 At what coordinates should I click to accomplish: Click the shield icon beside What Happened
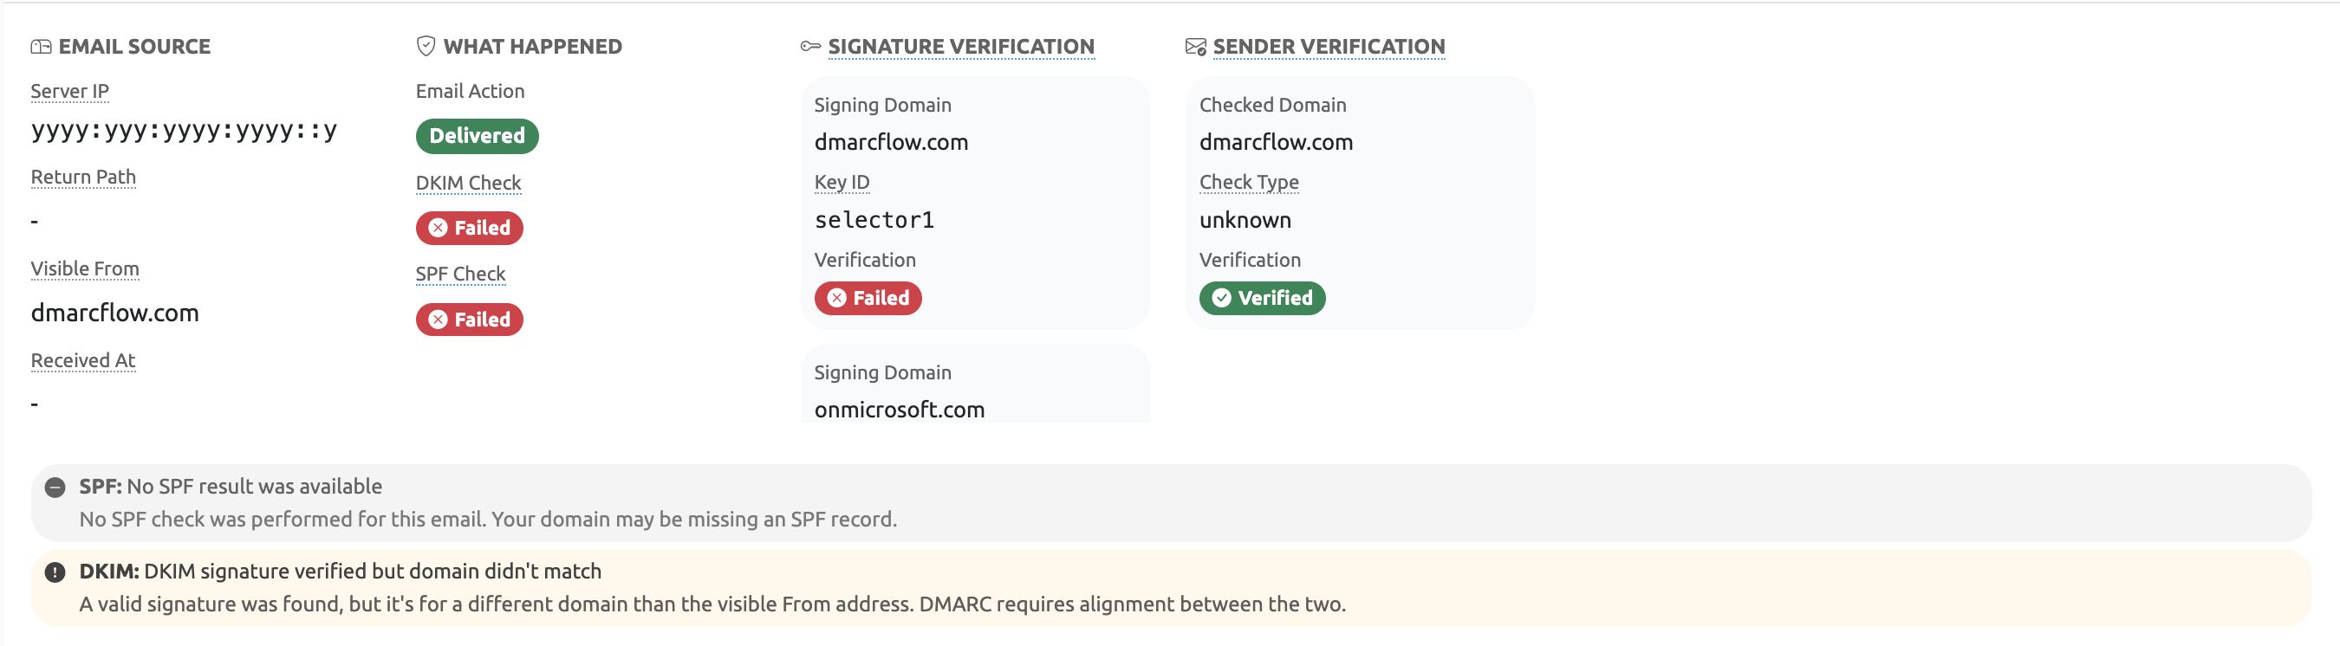424,44
